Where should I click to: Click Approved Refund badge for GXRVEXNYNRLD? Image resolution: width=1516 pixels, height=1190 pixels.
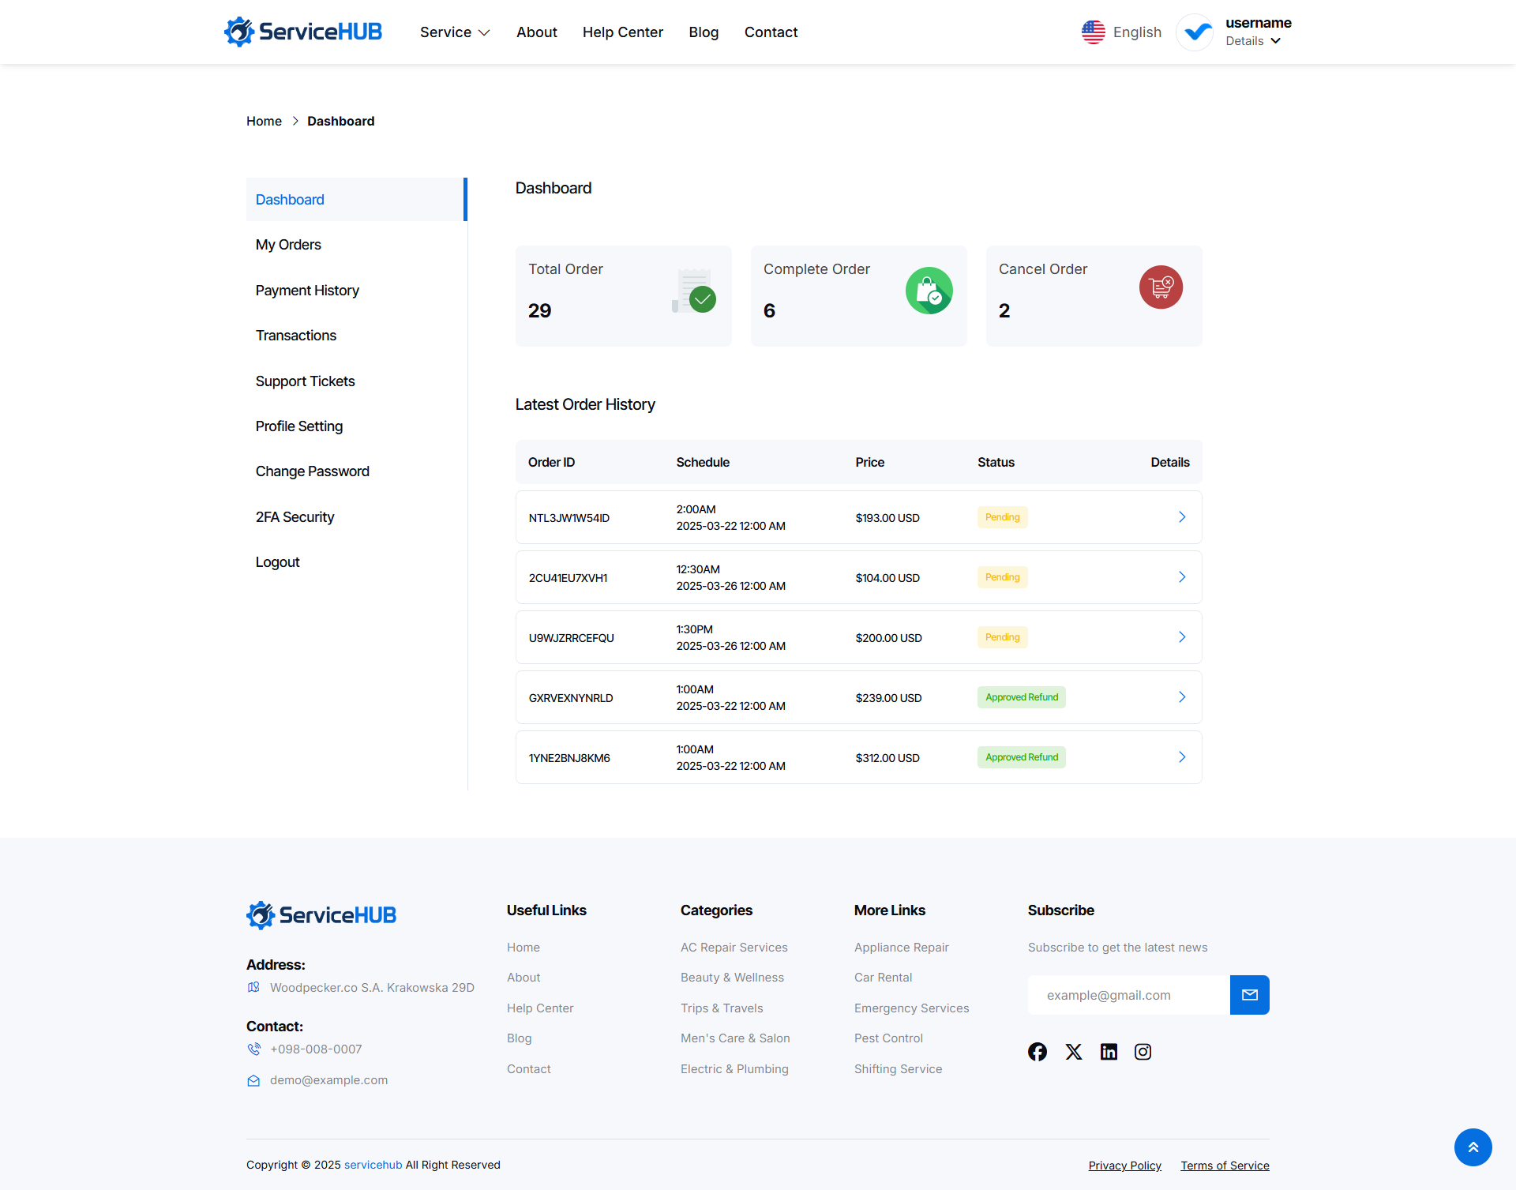(x=1022, y=697)
